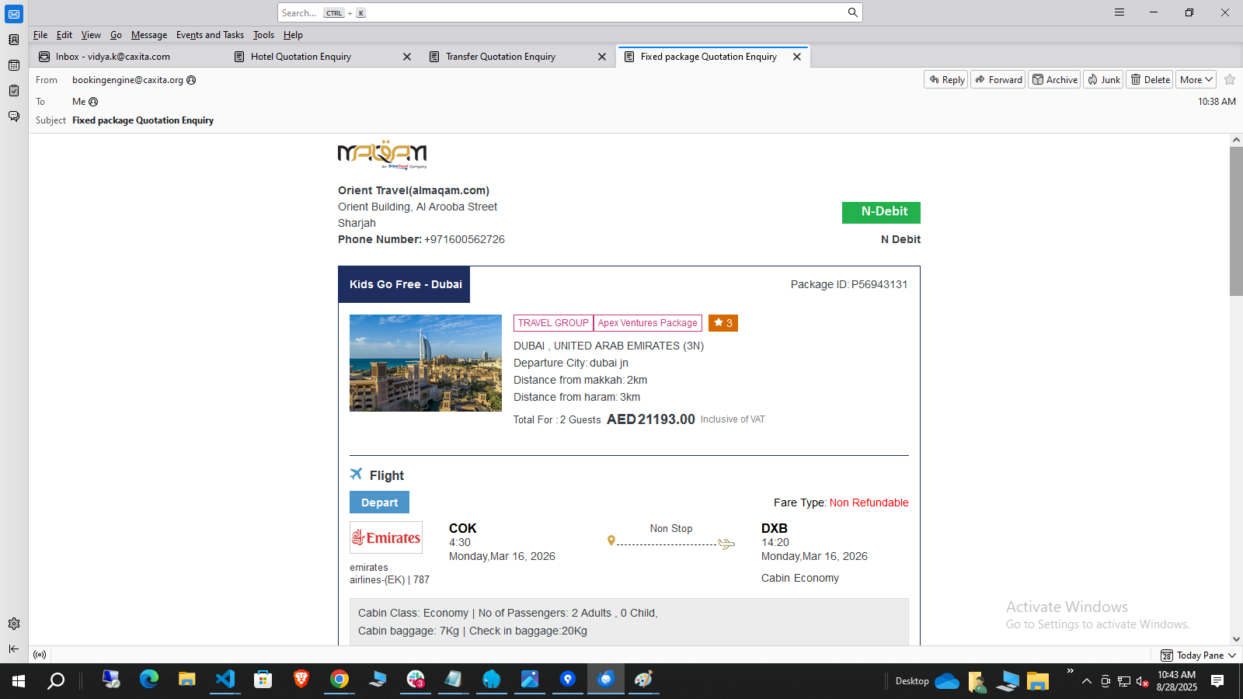
Task: Expand the taskbar Desktop toolbar chevron
Action: coord(1070,671)
